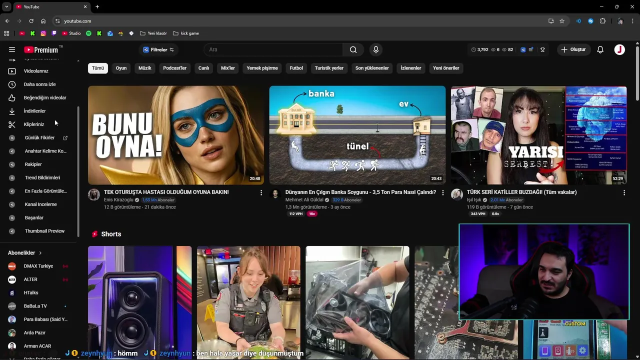Select the Yeni öneriler filter chip
The height and width of the screenshot is (360, 640).
point(446,68)
